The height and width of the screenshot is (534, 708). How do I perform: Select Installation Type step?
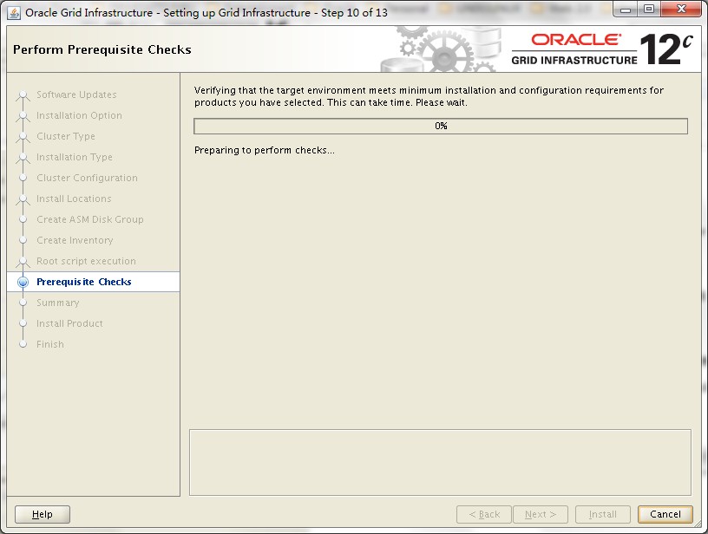tap(75, 157)
